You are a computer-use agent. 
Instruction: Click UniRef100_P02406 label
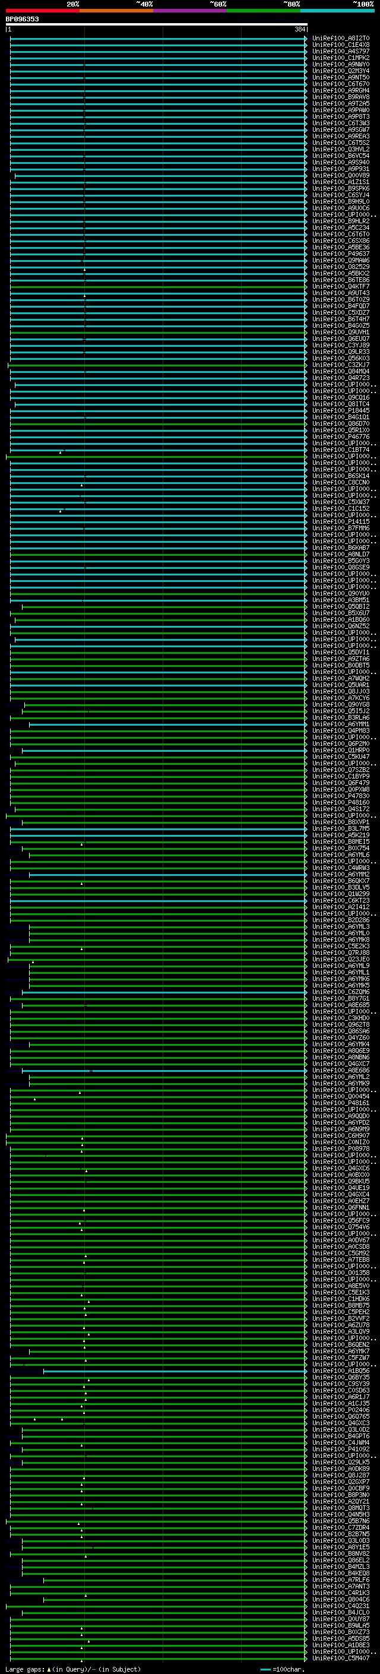click(x=341, y=1410)
